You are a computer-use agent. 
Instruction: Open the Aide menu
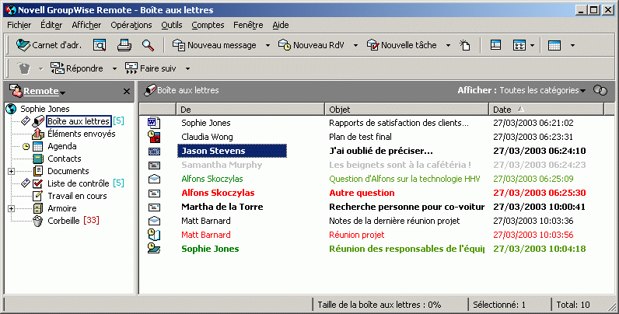[280, 25]
